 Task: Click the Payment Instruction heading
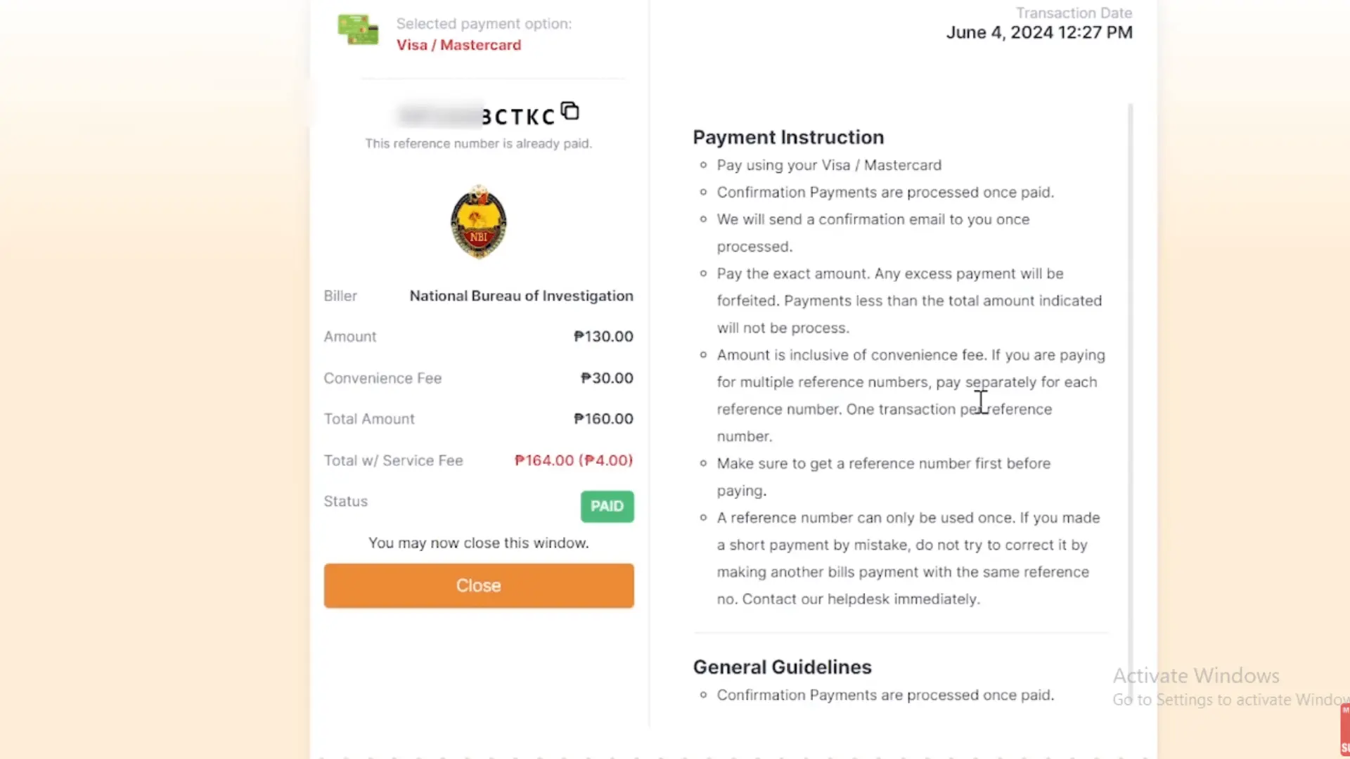point(788,137)
